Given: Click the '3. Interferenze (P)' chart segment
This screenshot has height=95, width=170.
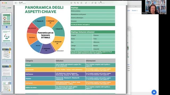Looking at the screenshot, I should [46, 49].
